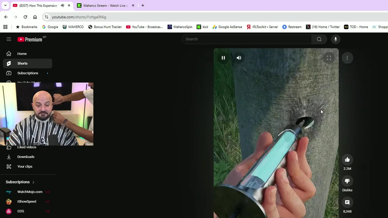
Task: Enter fullscreen for the Short
Action: pyautogui.click(x=329, y=58)
